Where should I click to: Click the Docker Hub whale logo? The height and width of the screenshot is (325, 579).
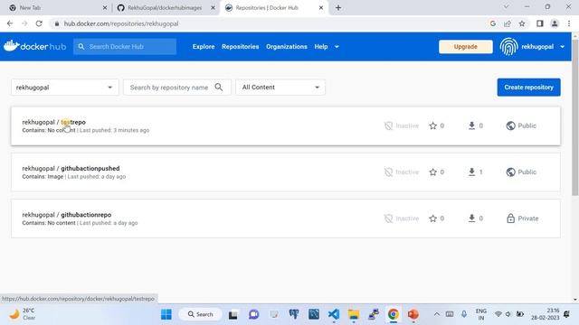coord(12,46)
